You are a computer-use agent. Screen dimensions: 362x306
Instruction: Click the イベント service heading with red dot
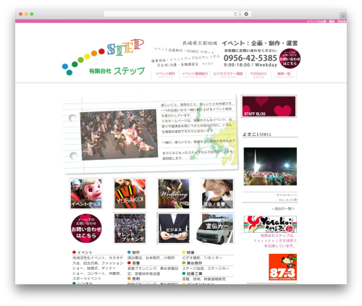tap(83, 252)
